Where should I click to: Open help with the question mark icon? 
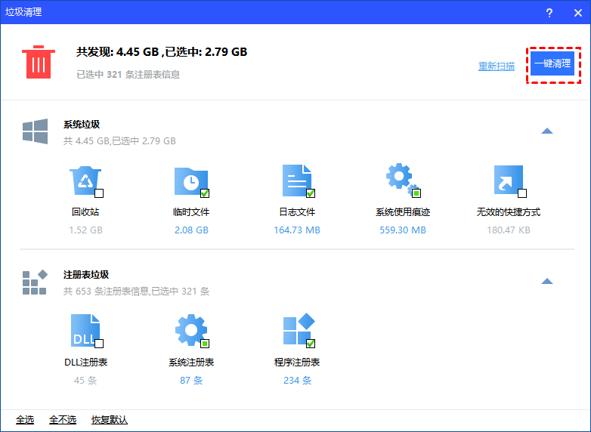click(549, 13)
